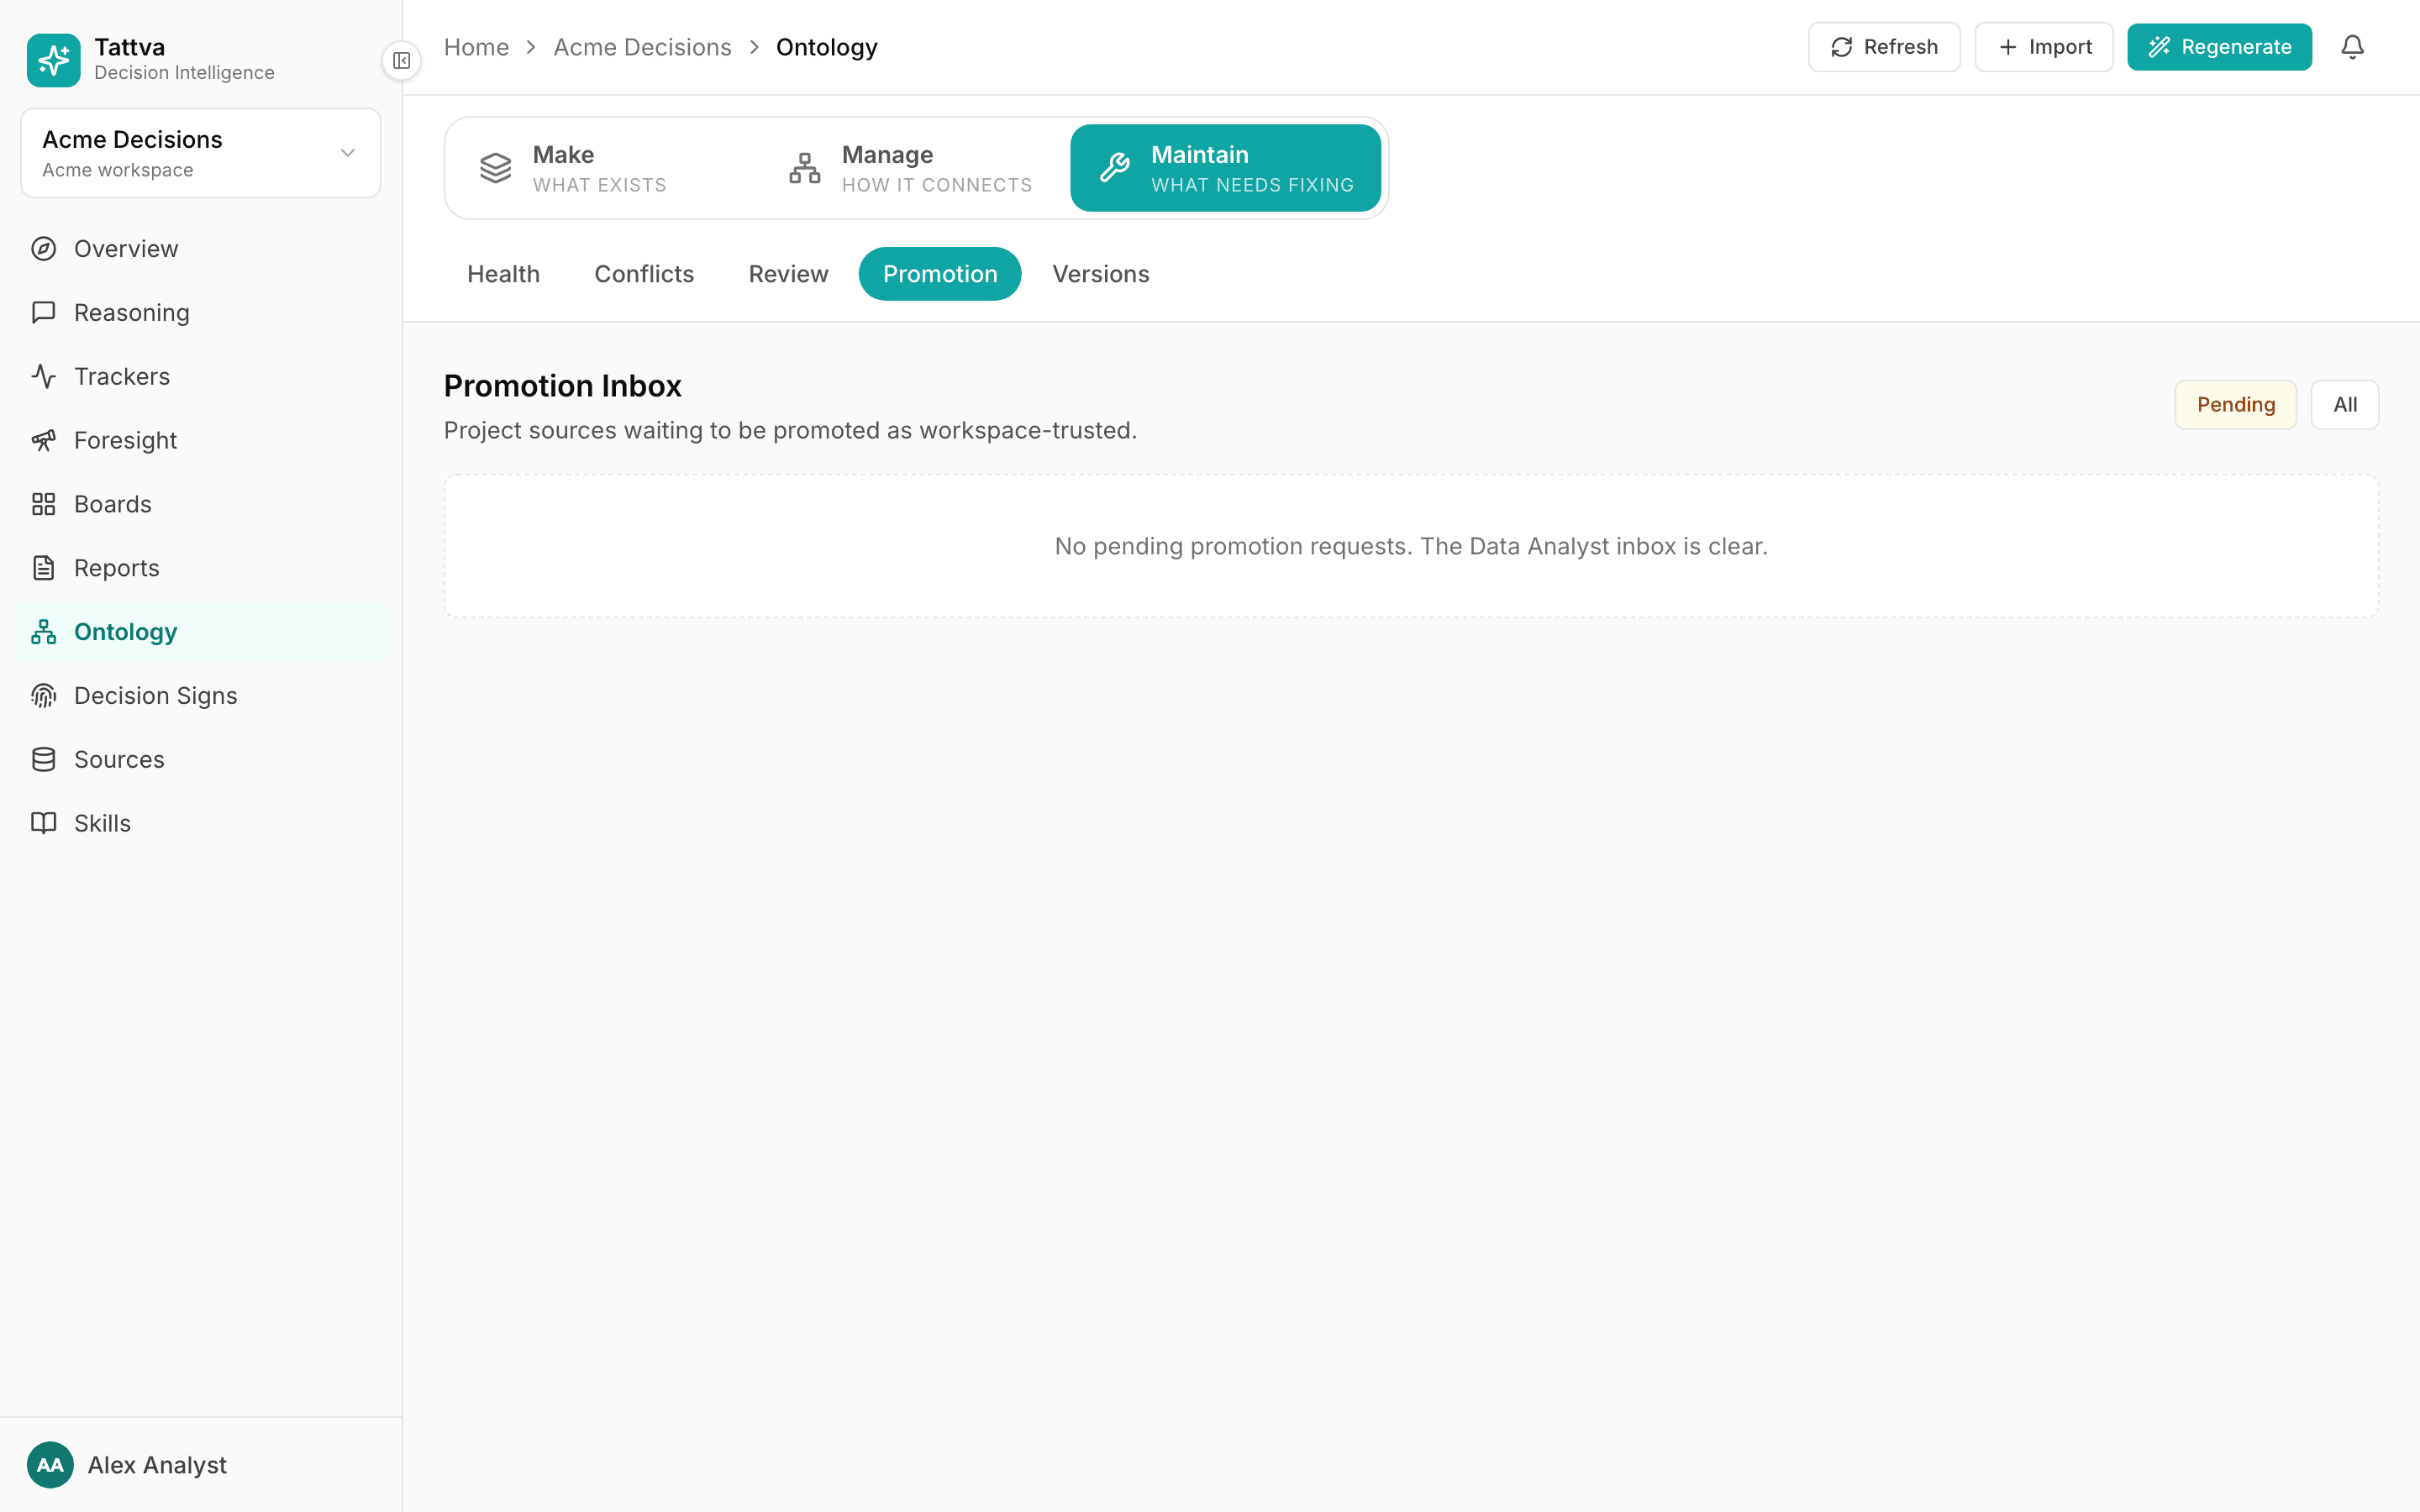
Task: Click the Import button
Action: pos(2043,47)
